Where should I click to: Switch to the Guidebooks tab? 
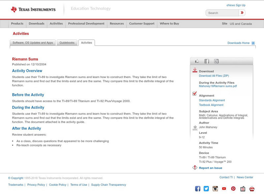coord(66,42)
